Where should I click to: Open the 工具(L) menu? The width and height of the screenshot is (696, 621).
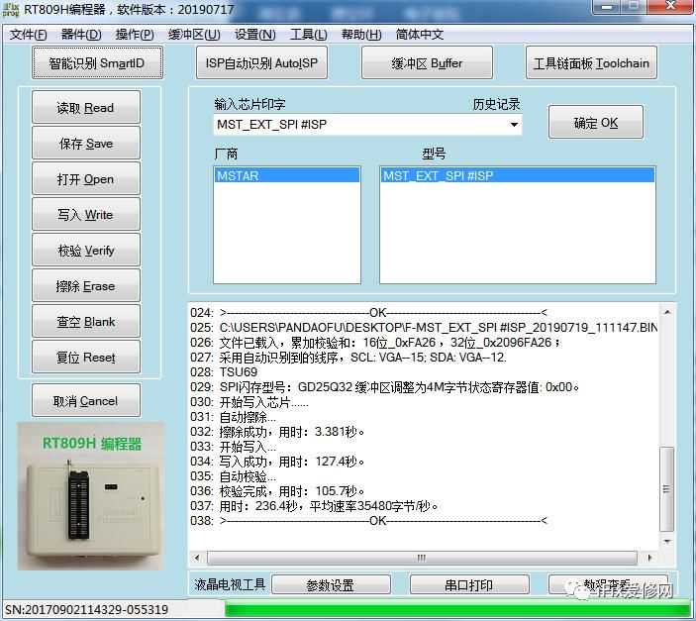click(x=309, y=35)
